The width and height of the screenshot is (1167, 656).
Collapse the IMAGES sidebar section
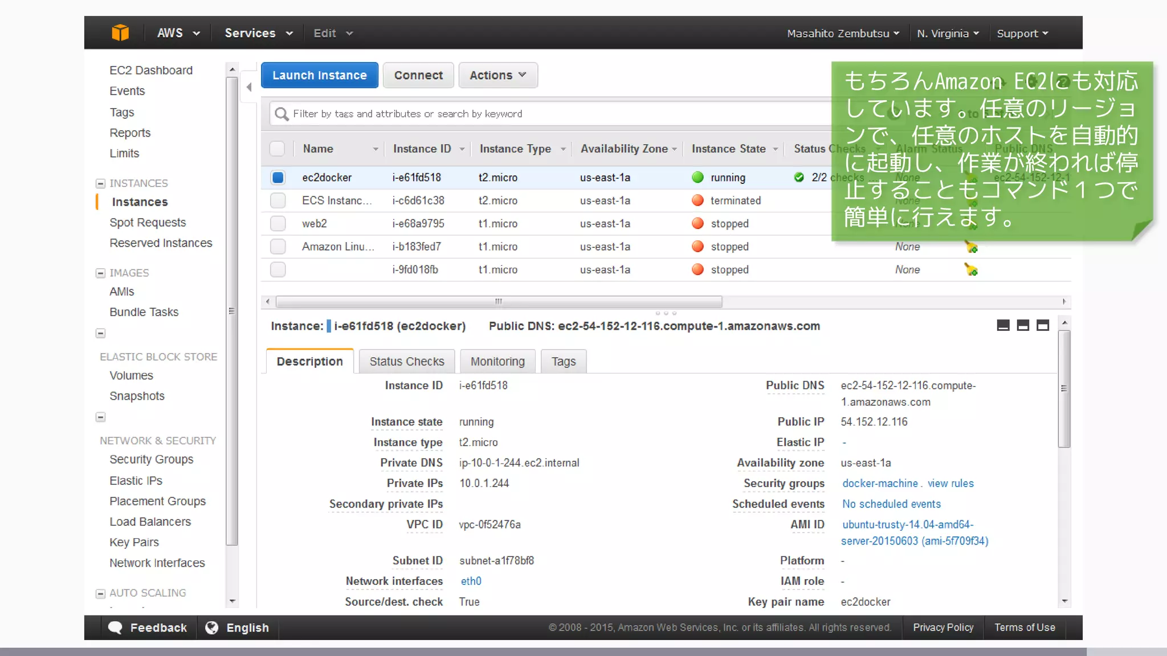point(100,273)
